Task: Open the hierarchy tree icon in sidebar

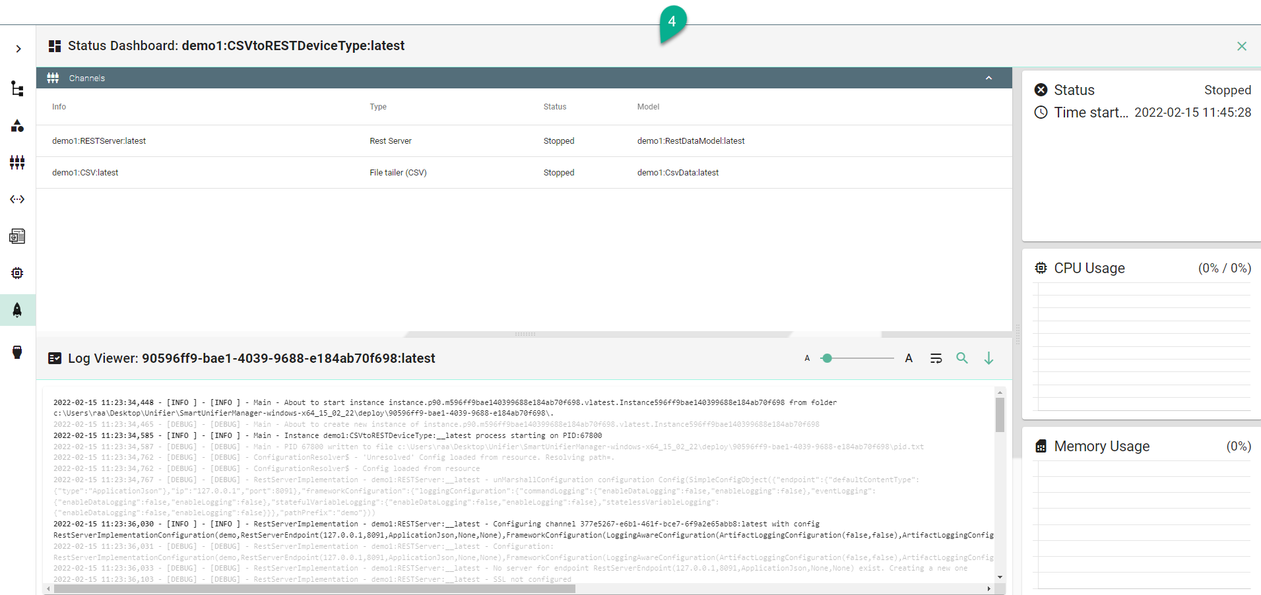Action: coord(18,88)
